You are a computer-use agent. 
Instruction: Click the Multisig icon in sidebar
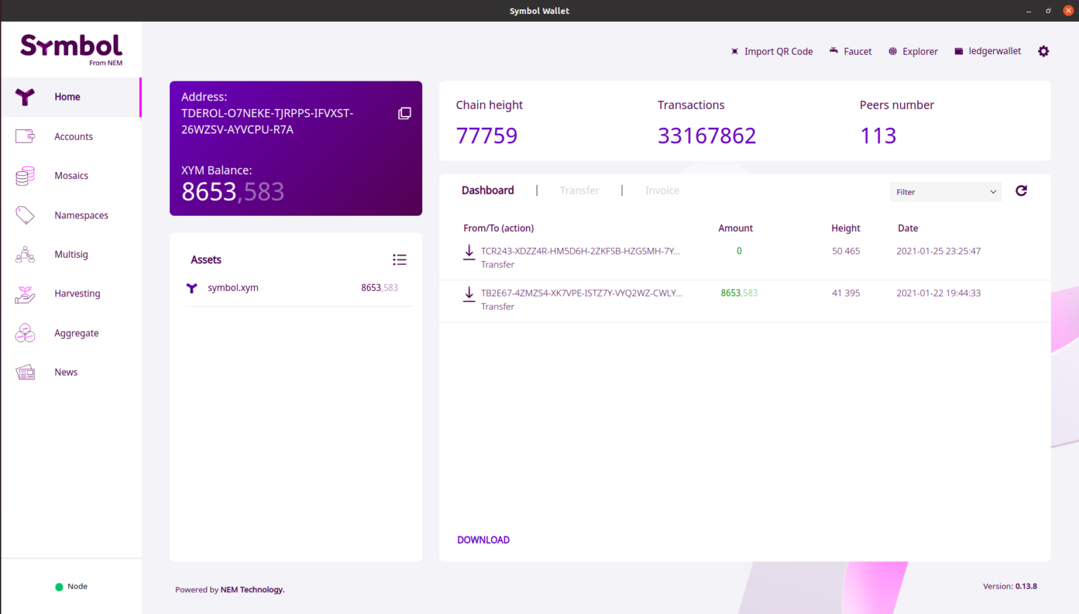click(25, 254)
